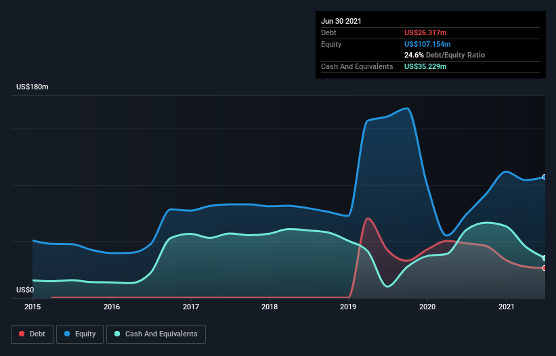Click the 24.6% Debt/Equity Ratio text
This screenshot has width=556, height=356.
pyautogui.click(x=445, y=55)
